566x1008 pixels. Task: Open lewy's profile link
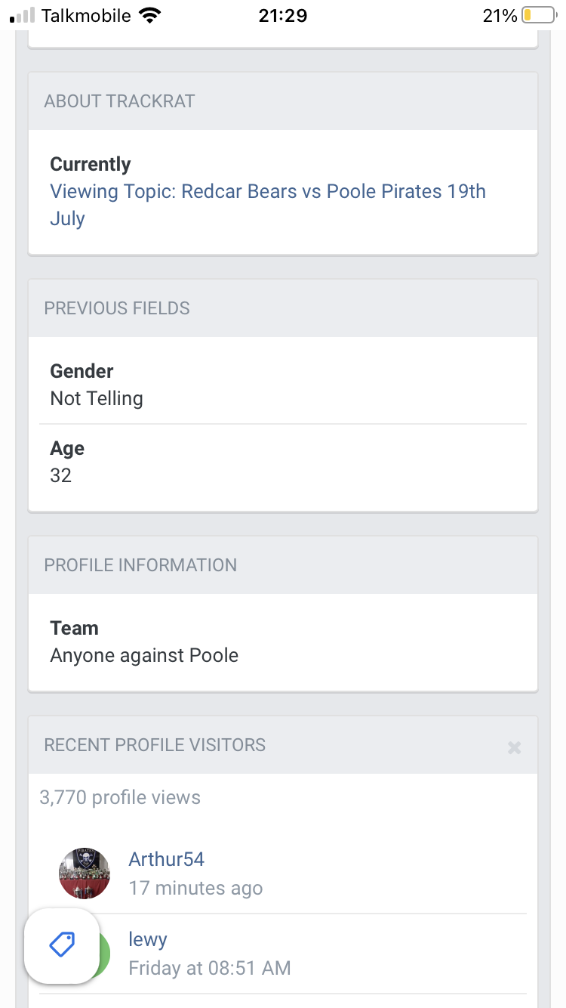coord(148,939)
